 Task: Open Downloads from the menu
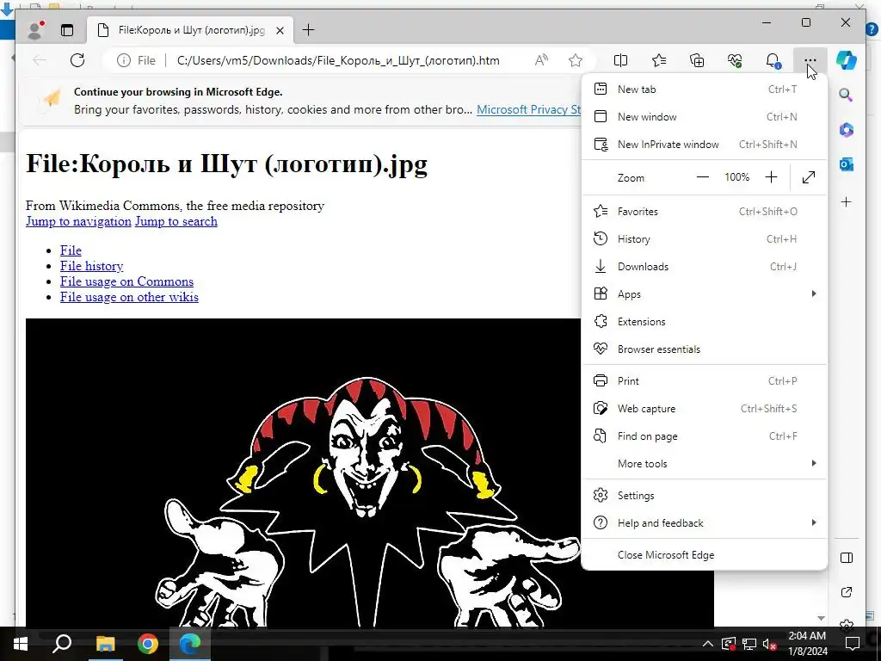click(x=704, y=267)
